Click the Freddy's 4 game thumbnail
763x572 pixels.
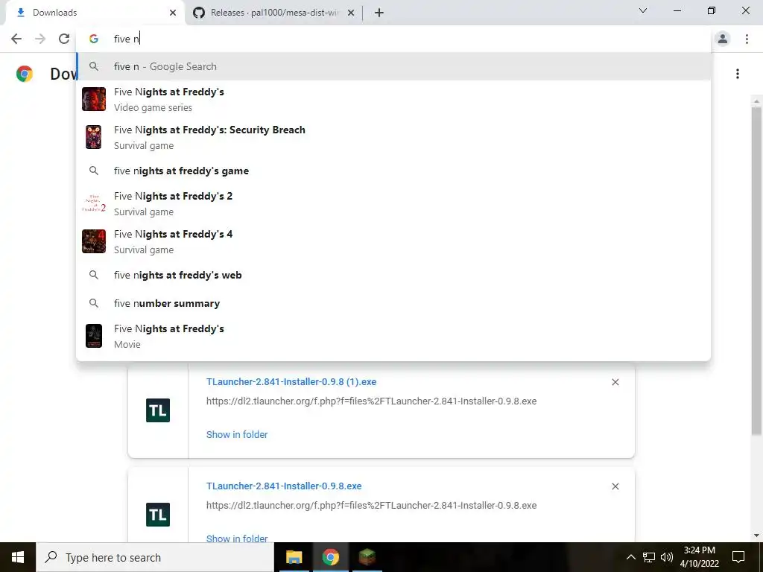tap(93, 241)
